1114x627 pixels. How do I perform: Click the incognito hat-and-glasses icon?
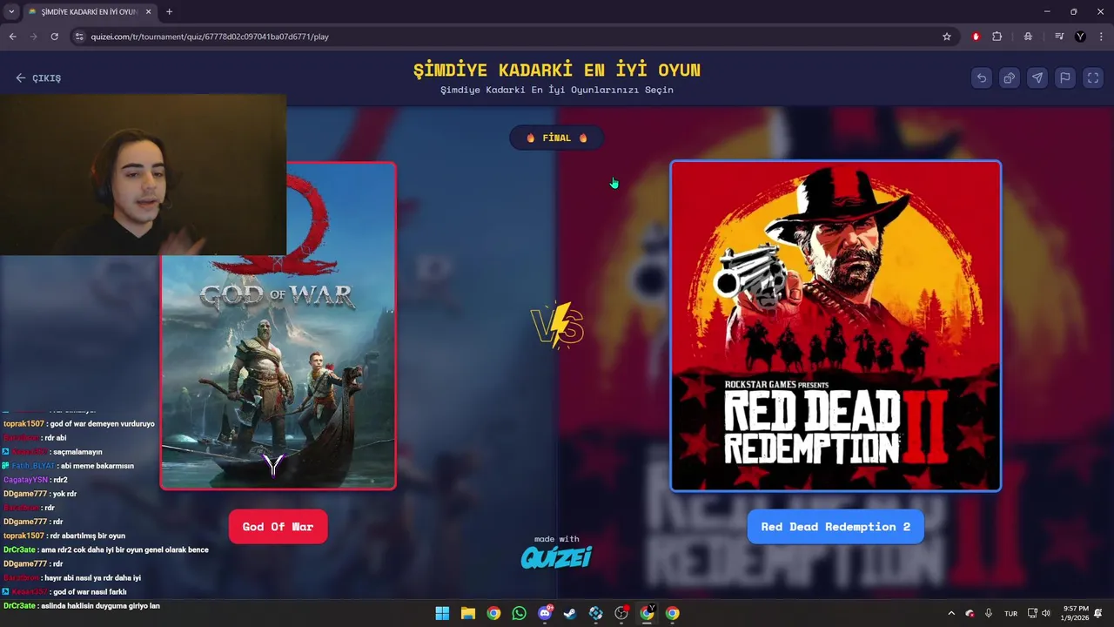click(1028, 37)
